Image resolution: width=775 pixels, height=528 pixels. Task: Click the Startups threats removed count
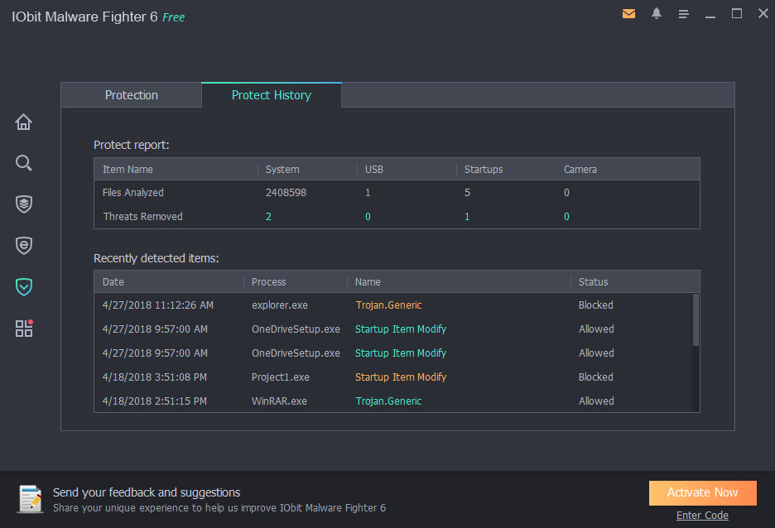[467, 216]
